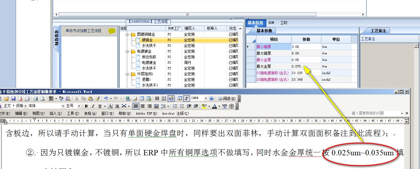Open the font size dropdown 五号

coord(79,106)
